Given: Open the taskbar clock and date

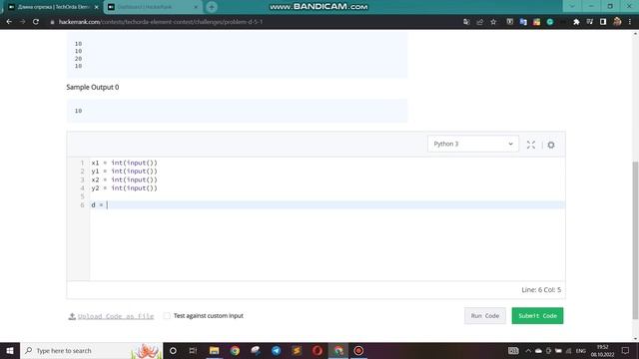Looking at the screenshot, I should pos(602,350).
